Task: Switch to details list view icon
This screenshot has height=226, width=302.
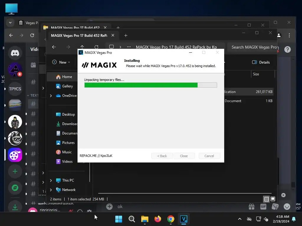Action: [266, 199]
